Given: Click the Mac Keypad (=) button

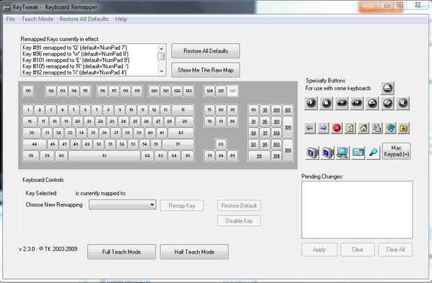Looking at the screenshot, I should tap(396, 152).
